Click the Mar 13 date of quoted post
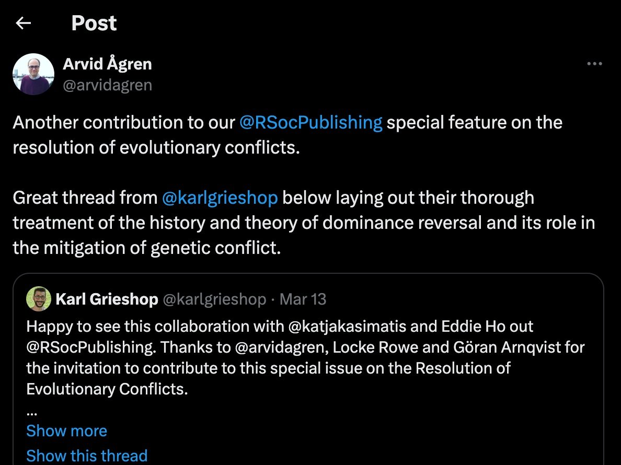This screenshot has height=465, width=621. pyautogui.click(x=303, y=299)
